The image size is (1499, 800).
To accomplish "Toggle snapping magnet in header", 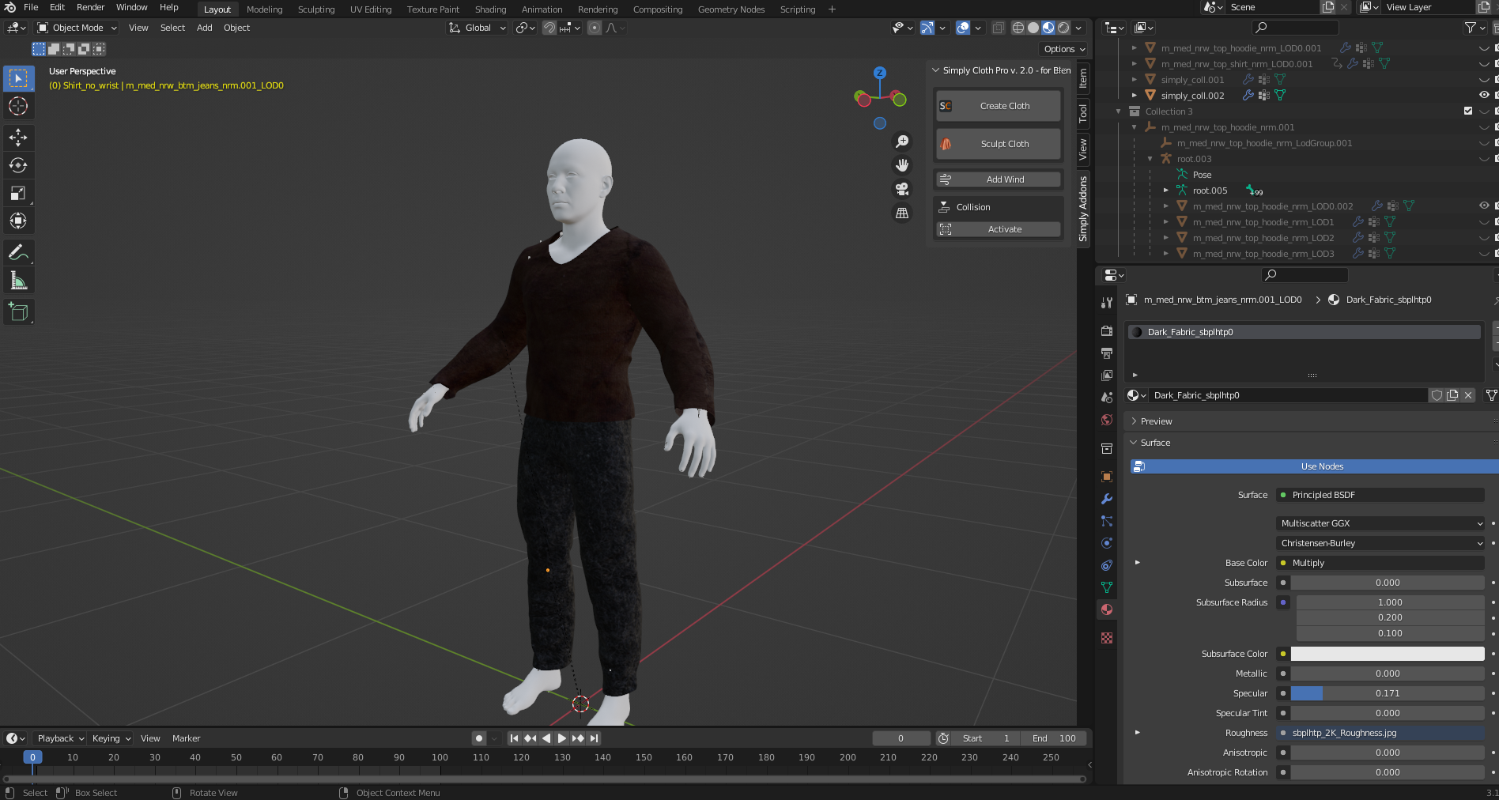I will point(549,28).
